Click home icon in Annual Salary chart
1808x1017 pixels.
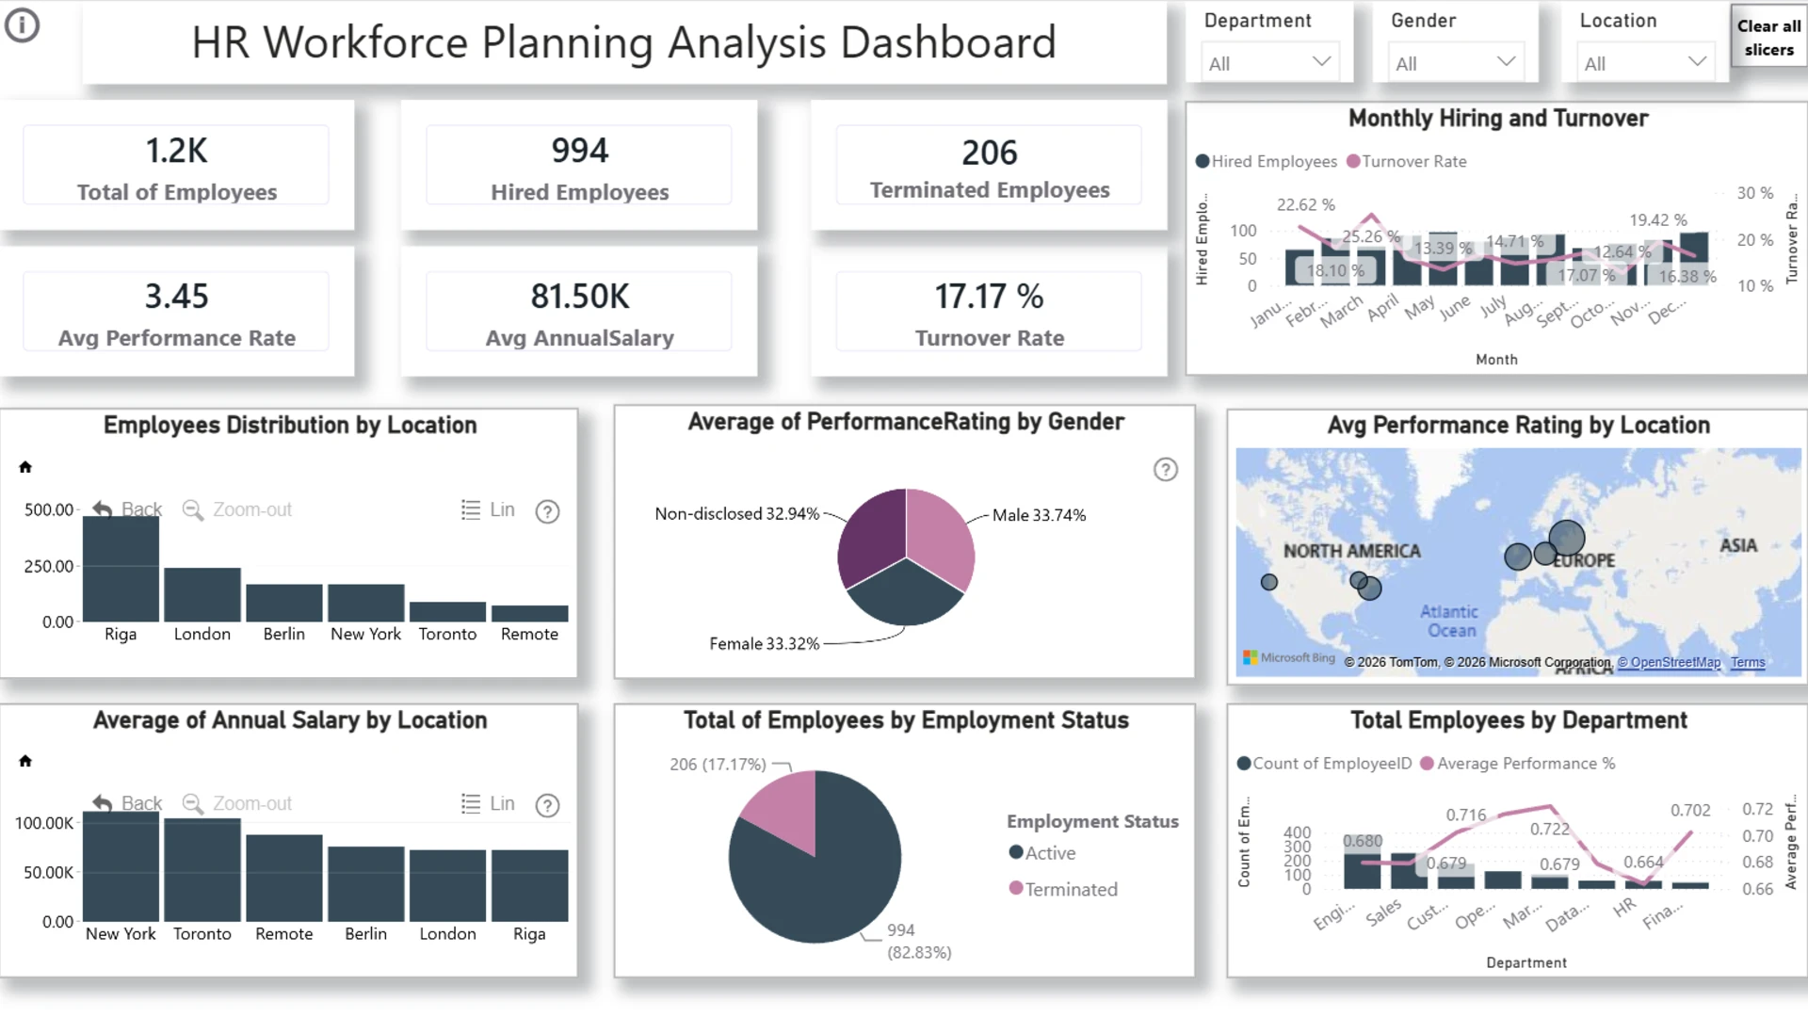[x=25, y=761]
